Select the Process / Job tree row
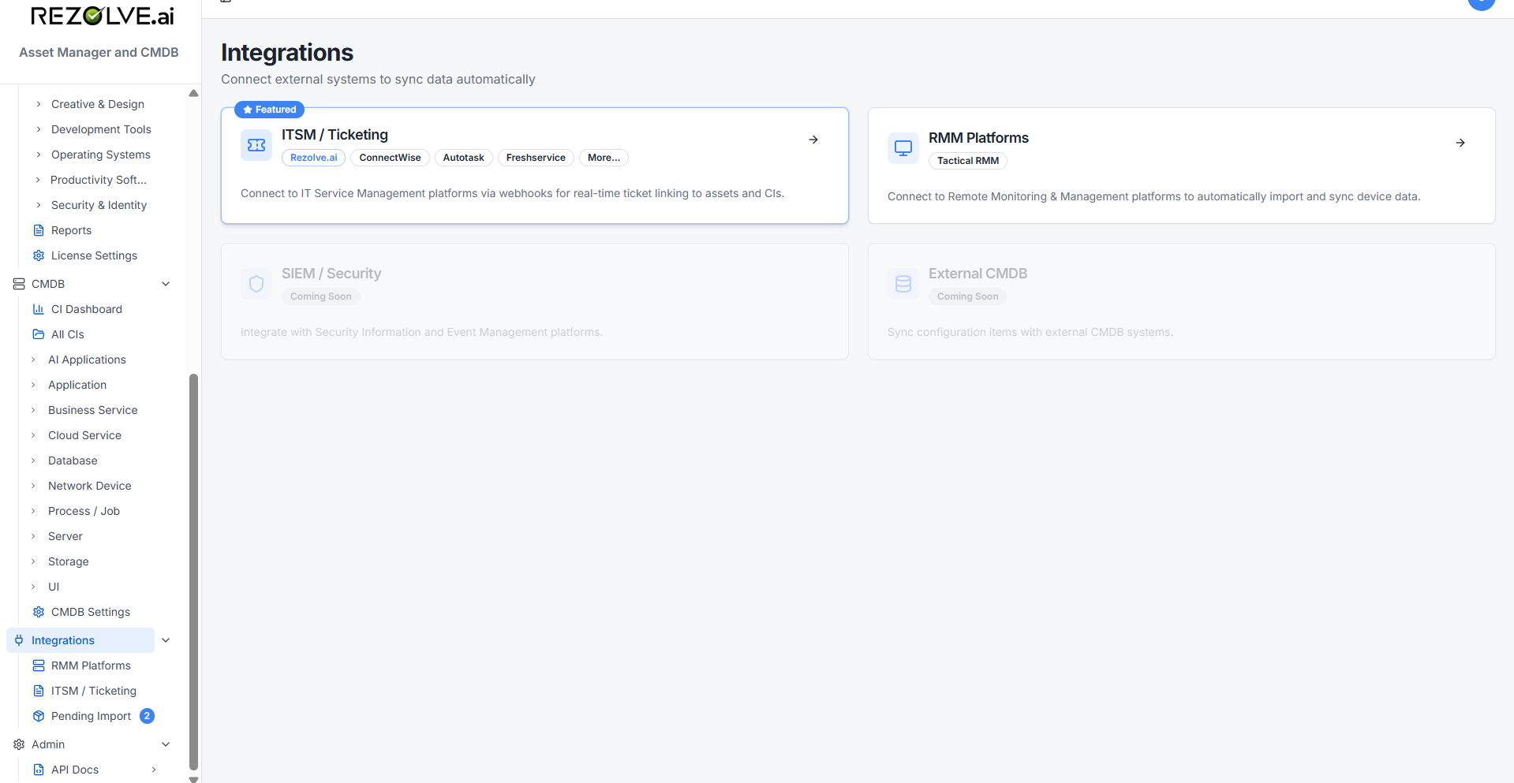 click(84, 511)
